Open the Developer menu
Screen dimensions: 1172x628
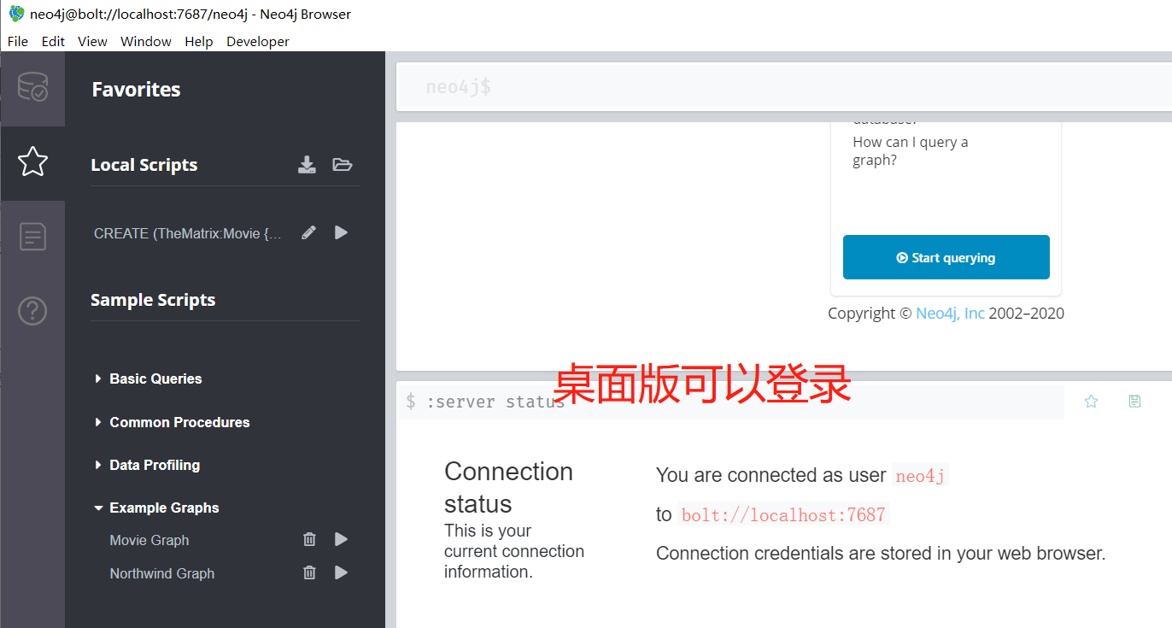[x=258, y=41]
